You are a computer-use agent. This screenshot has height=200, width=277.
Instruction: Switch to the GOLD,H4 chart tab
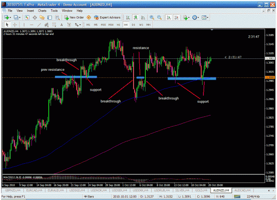pyautogui.click(x=201, y=190)
